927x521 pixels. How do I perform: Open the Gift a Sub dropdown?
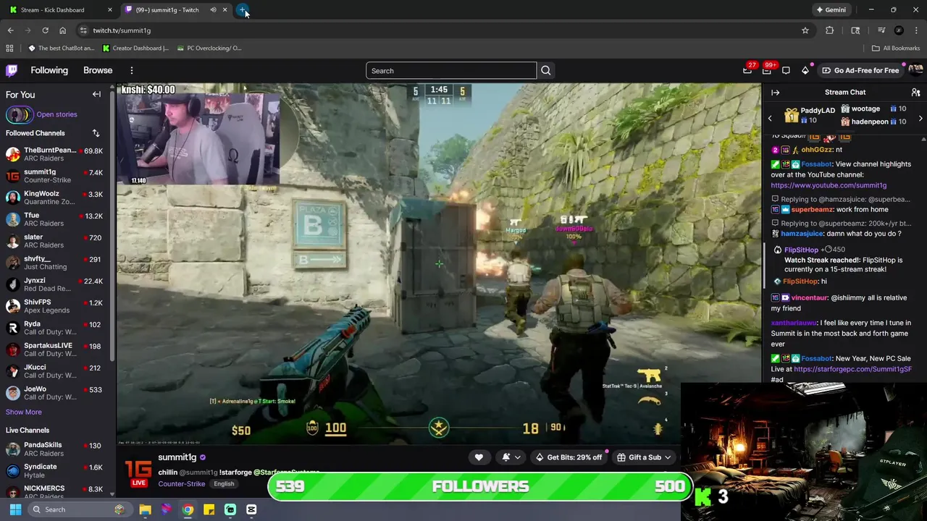tap(644, 457)
